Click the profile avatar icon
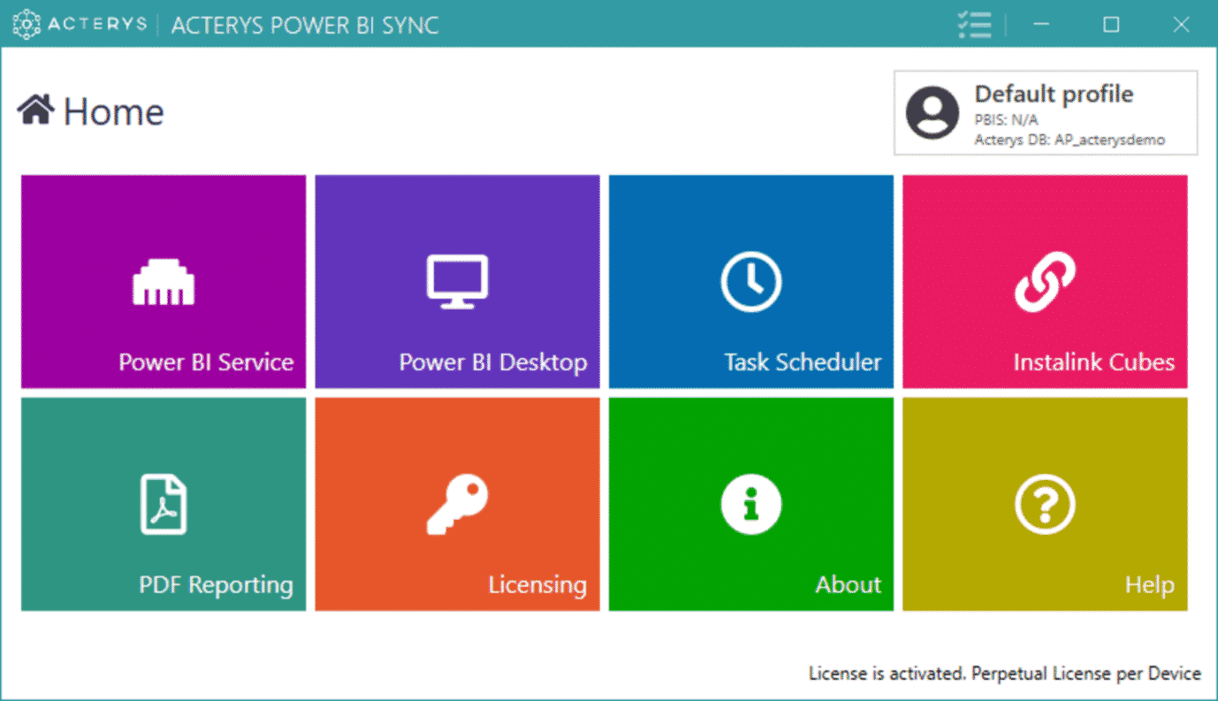Viewport: 1218px width, 701px height. (x=933, y=113)
